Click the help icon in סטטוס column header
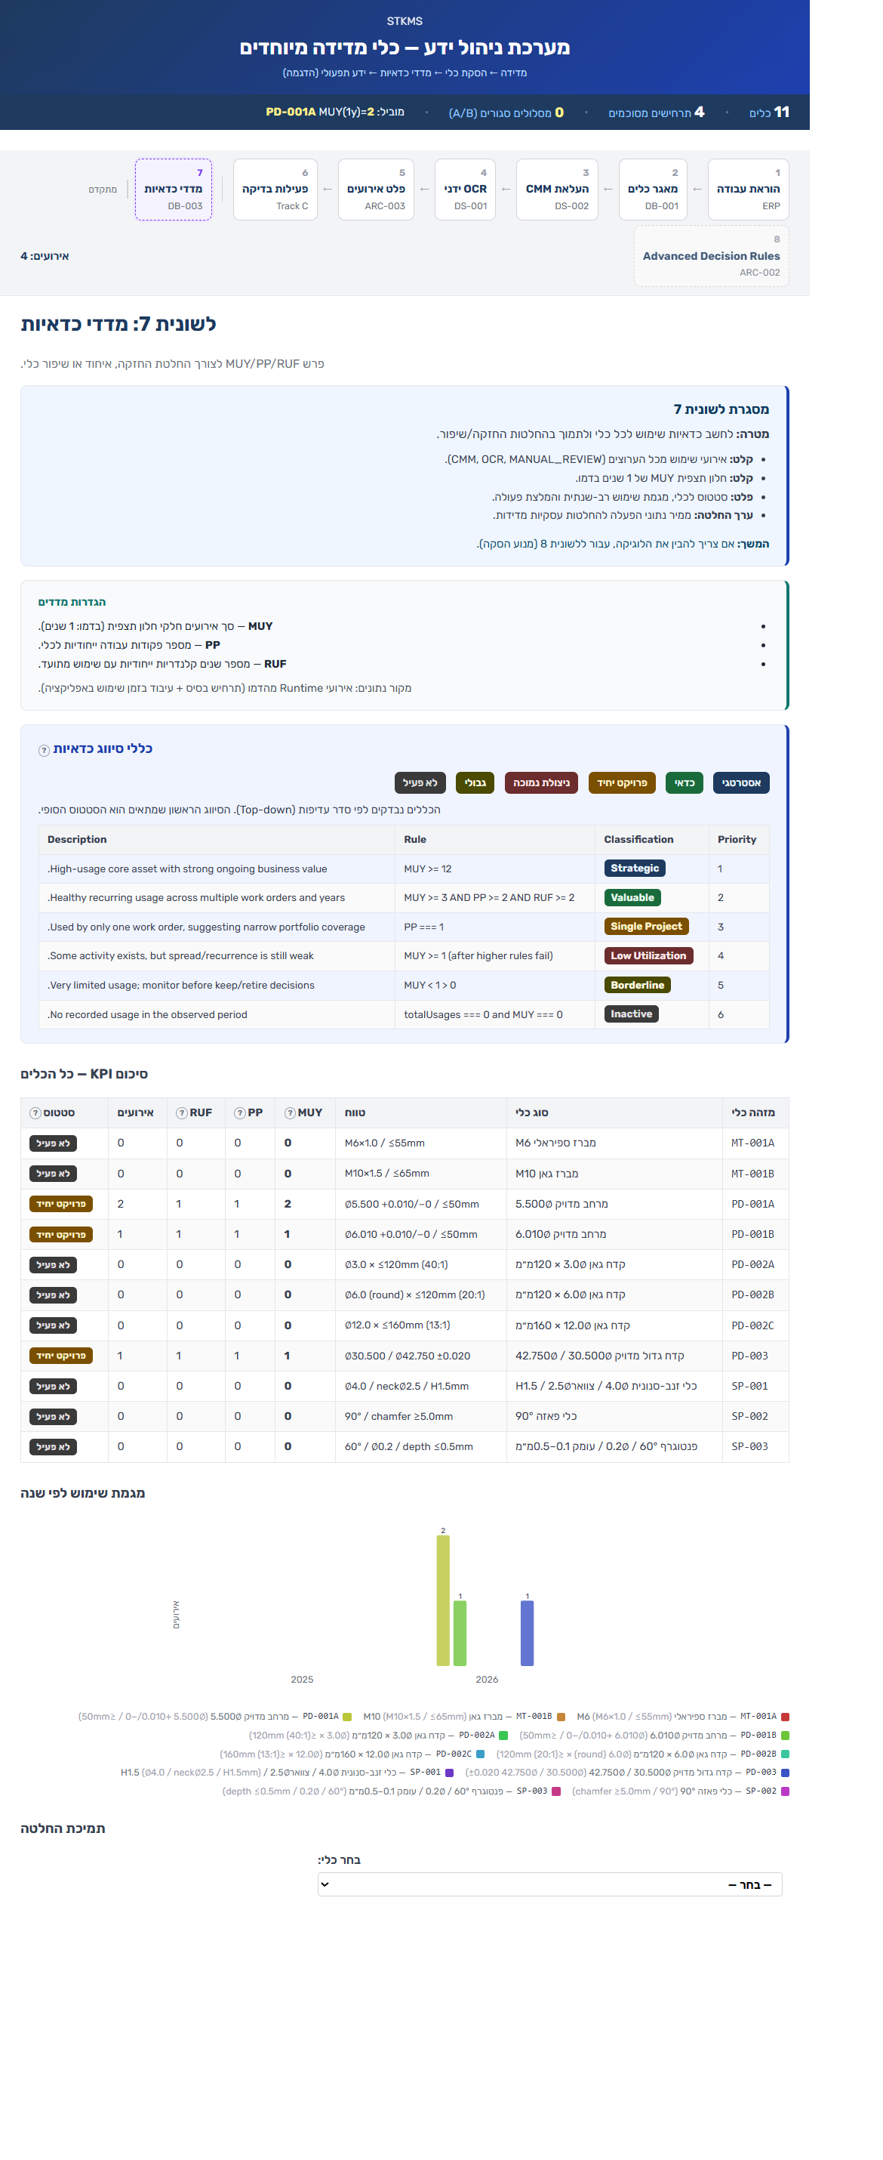 [x=35, y=1112]
